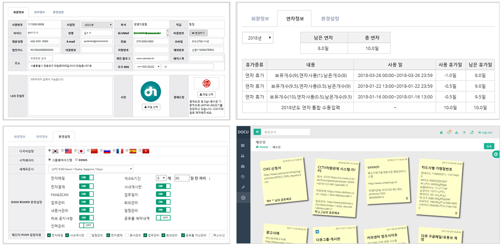Click the green 등록 button in 메모장
Screen dimensions: 503x246
(x=489, y=146)
